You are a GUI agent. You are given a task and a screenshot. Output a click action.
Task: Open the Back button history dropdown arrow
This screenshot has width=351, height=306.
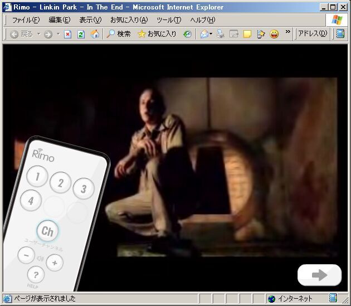point(39,34)
